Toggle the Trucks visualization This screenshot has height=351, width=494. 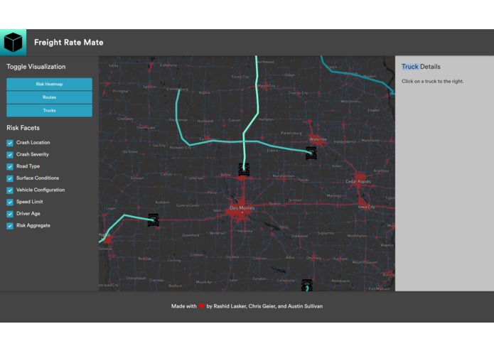50,111
